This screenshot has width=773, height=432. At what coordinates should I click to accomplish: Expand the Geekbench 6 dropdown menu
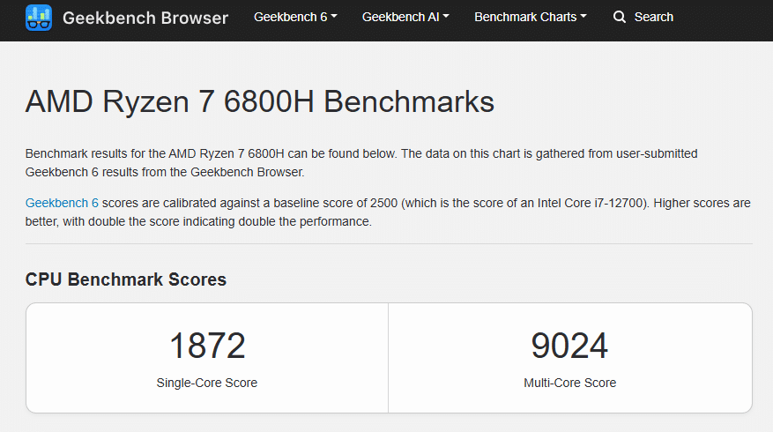(x=295, y=17)
